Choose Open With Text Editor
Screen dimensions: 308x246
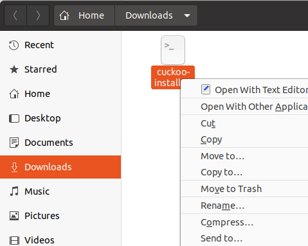pyautogui.click(x=244, y=90)
